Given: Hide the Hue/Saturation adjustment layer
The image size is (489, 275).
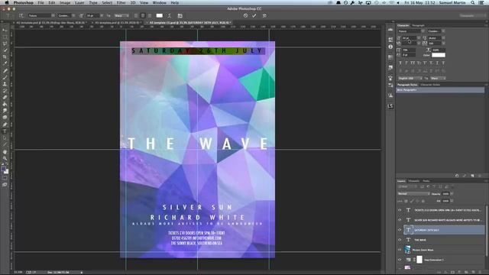Looking at the screenshot, I should click(x=400, y=260).
